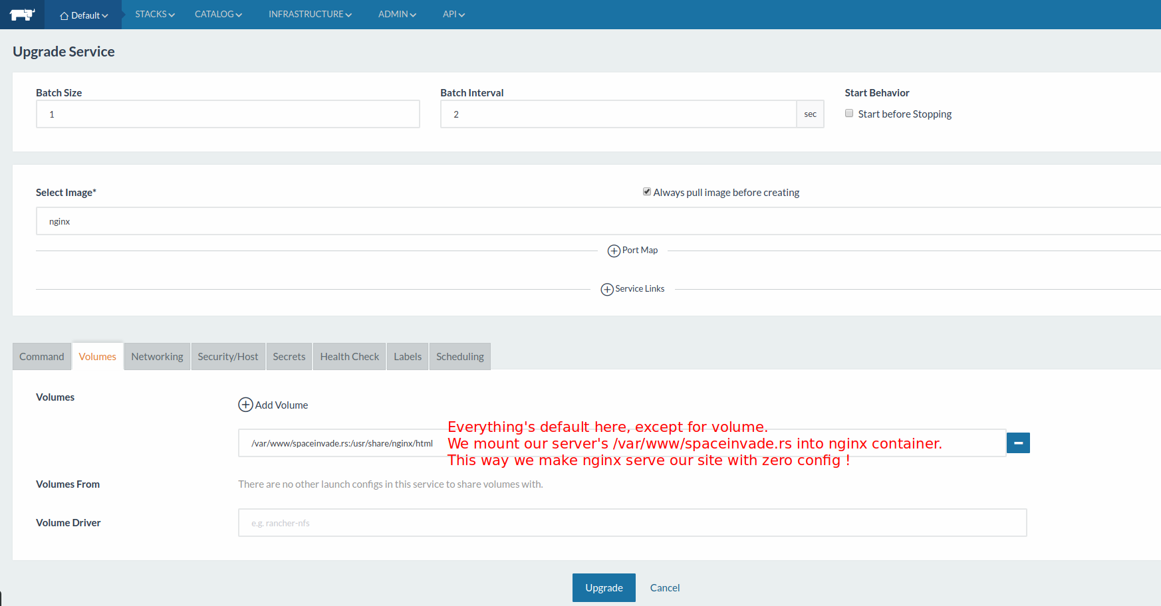Screen dimensions: 1161x606
Task: Click the Cancel link
Action: [665, 588]
